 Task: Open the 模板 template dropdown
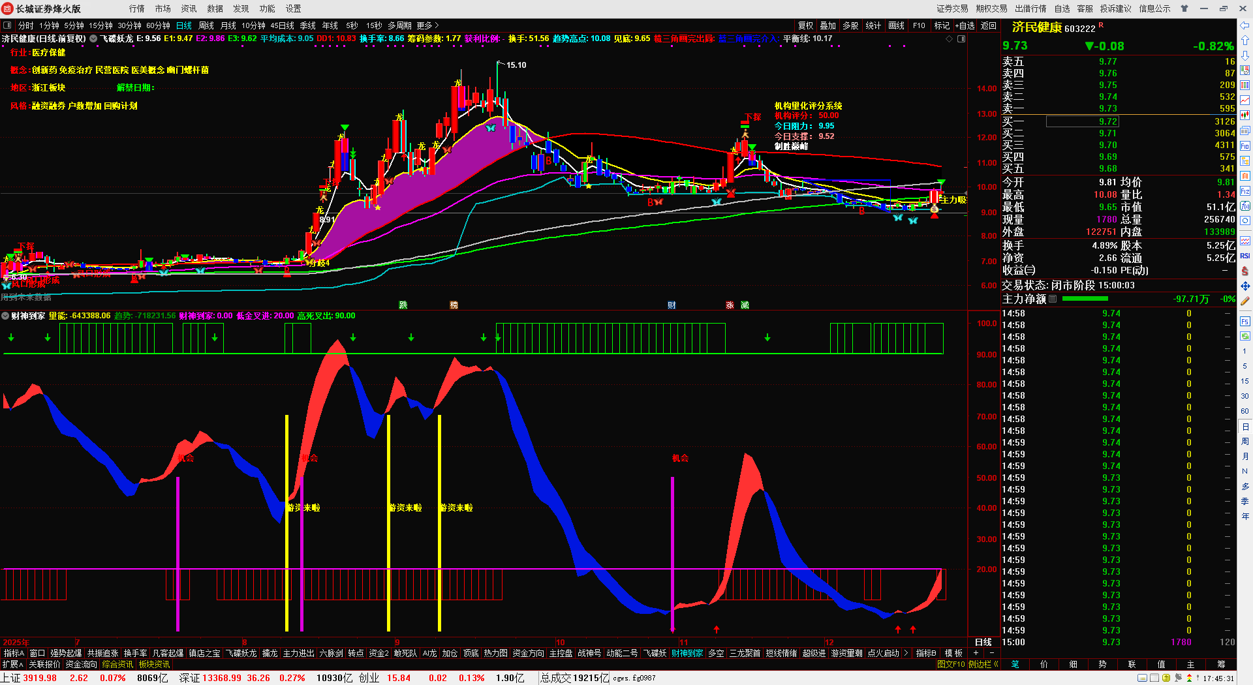pos(954,653)
